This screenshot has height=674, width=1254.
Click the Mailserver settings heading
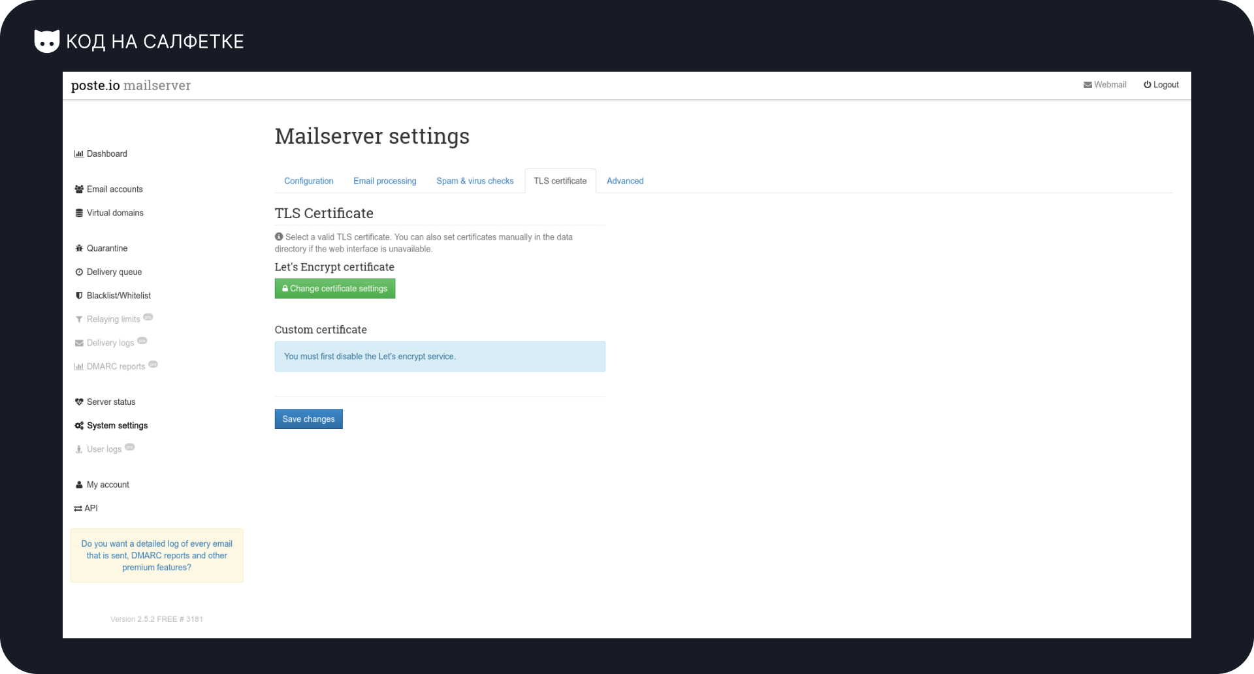tap(372, 136)
